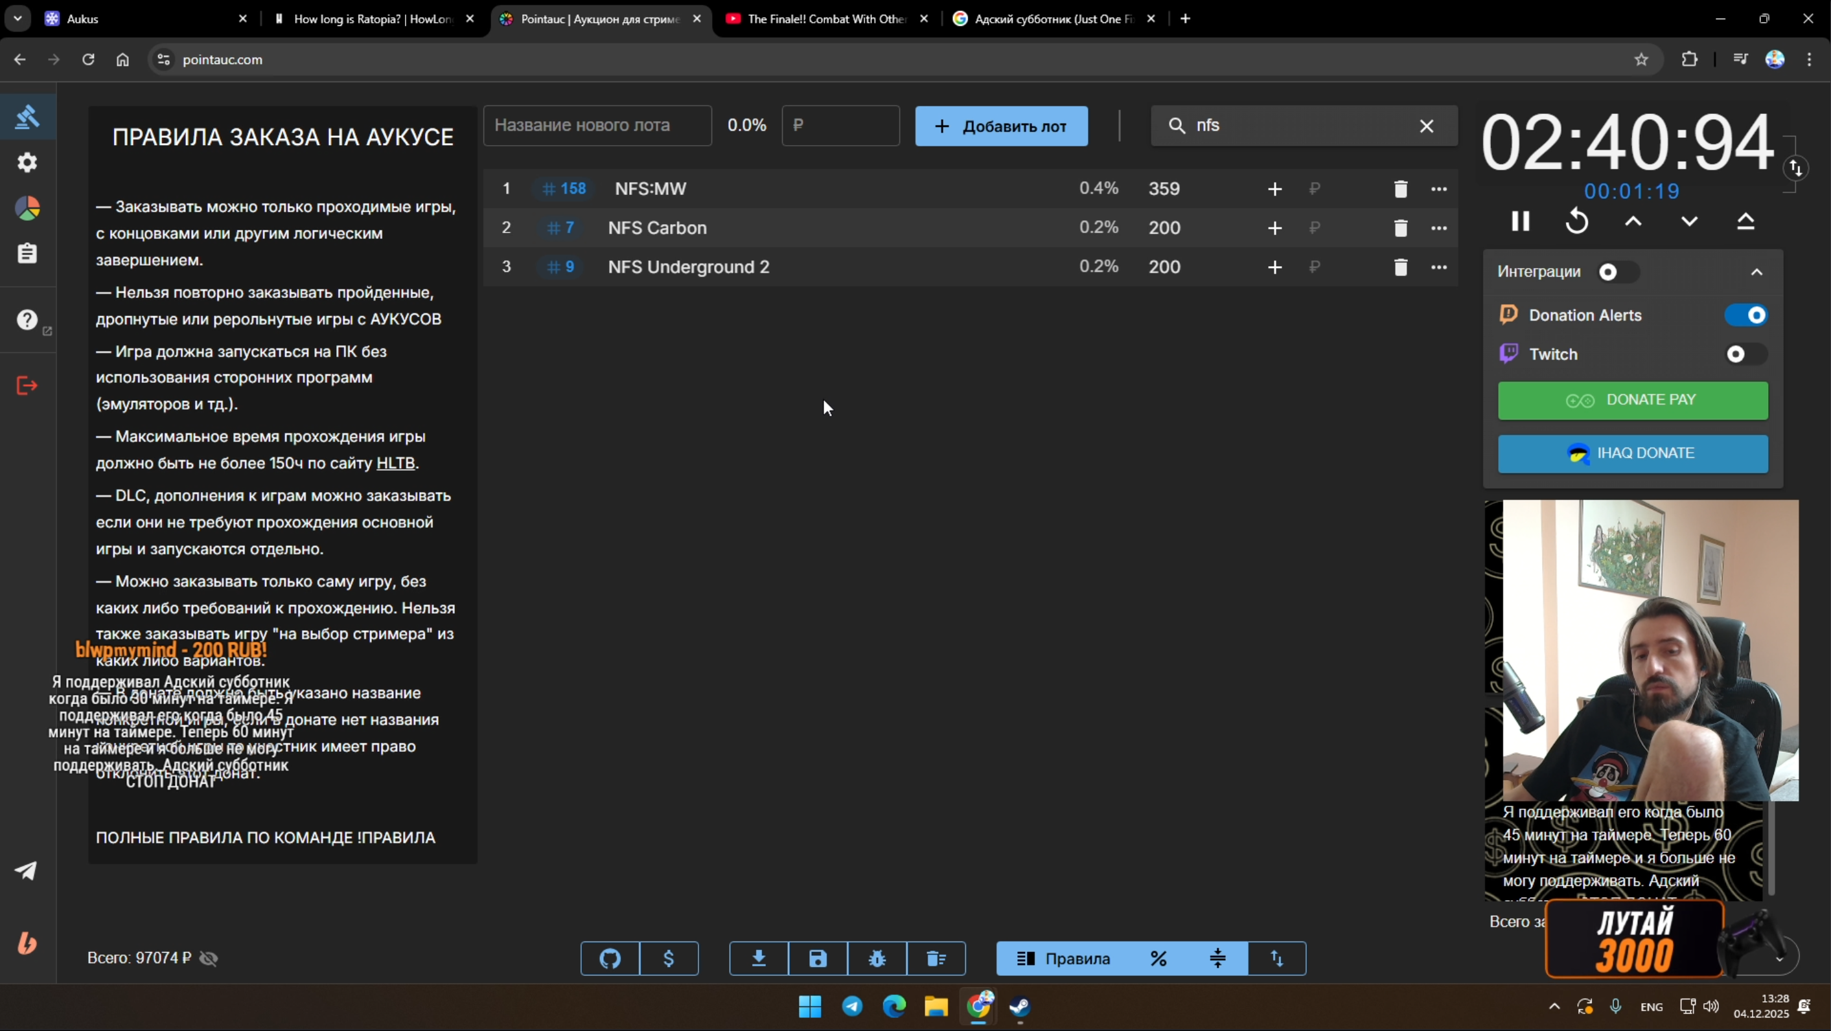1831x1031 pixels.
Task: Add amount to the NFS:MW lot
Action: 1274,189
